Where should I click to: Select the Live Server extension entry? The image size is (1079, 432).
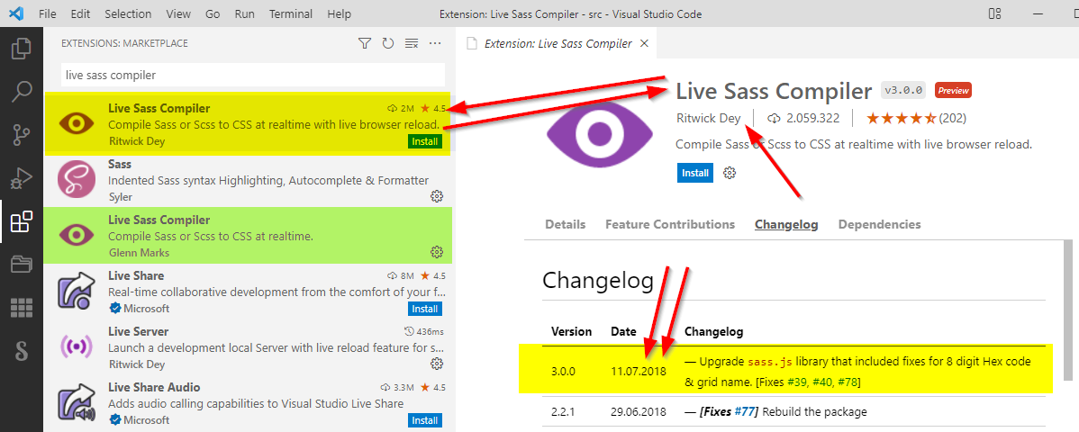(x=248, y=347)
